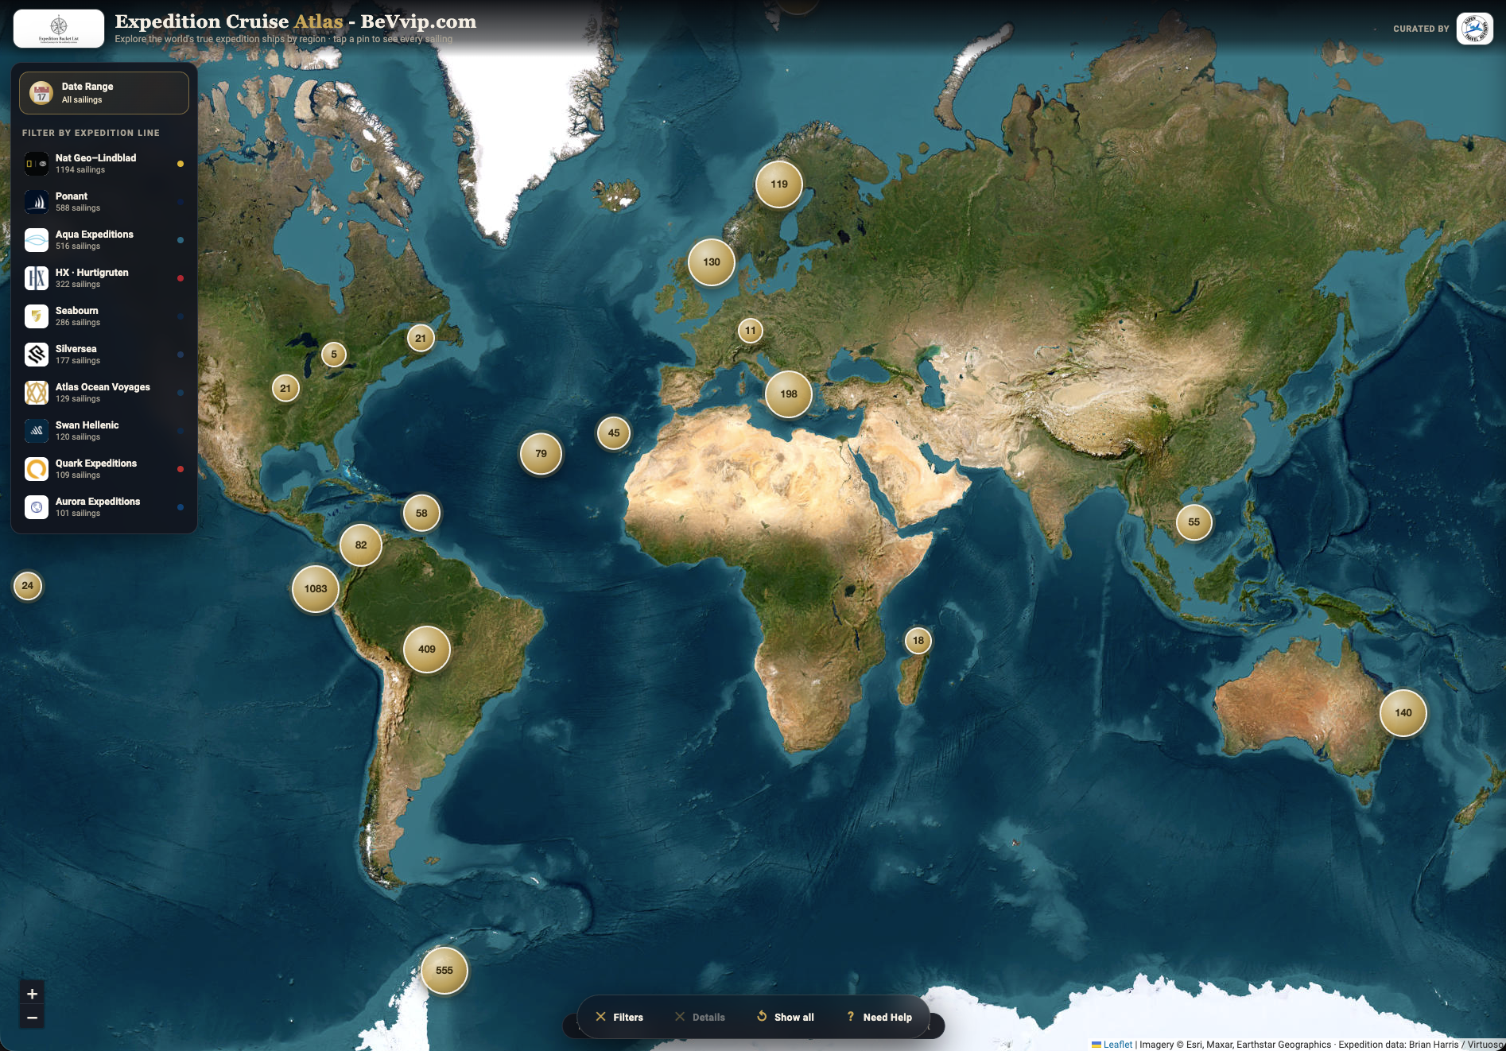This screenshot has width=1506, height=1051.
Task: Open the 130 British Isles cluster pin
Action: pos(712,262)
